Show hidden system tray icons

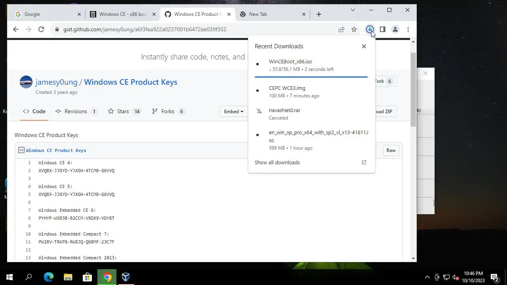point(427,277)
